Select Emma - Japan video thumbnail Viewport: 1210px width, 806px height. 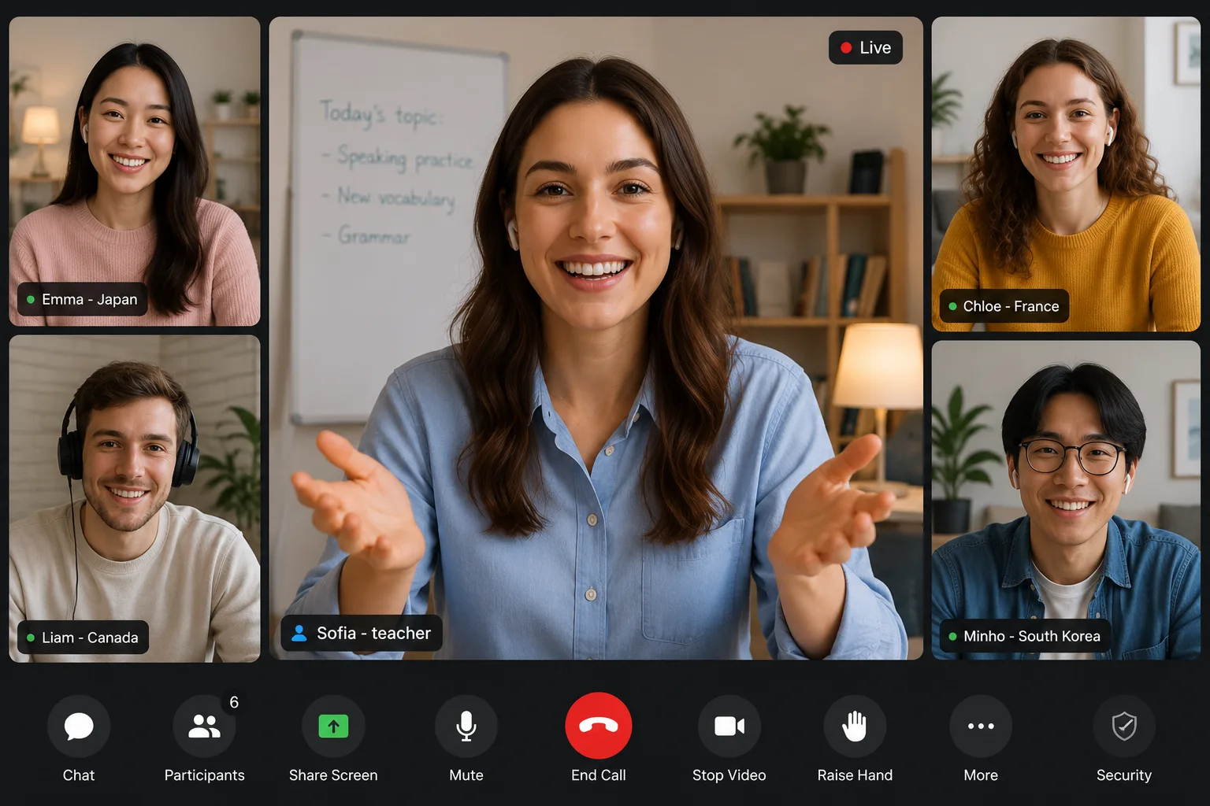(x=135, y=172)
